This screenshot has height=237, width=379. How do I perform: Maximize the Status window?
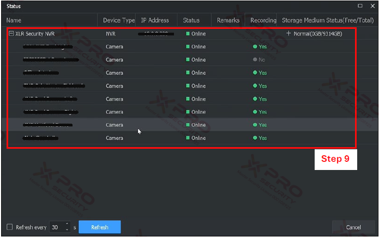coord(360,6)
